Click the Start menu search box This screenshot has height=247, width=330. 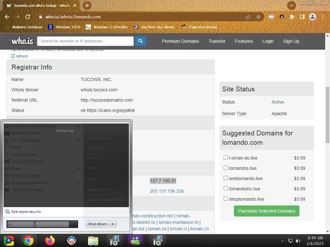pos(38,224)
